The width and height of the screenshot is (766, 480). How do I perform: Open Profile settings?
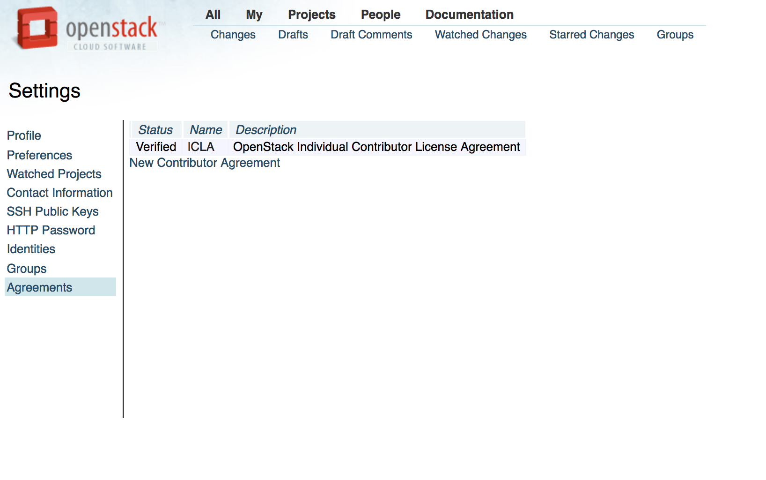click(24, 135)
